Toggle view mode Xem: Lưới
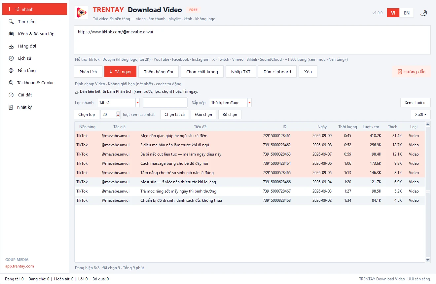Screen dimensions: 436x284 pos(415,103)
